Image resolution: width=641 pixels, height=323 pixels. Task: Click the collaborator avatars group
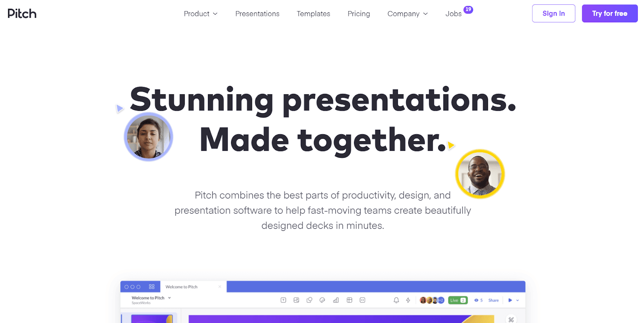tap(431, 300)
